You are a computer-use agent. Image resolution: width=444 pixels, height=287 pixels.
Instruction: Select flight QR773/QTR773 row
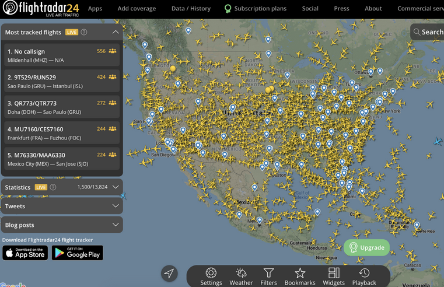click(x=62, y=107)
